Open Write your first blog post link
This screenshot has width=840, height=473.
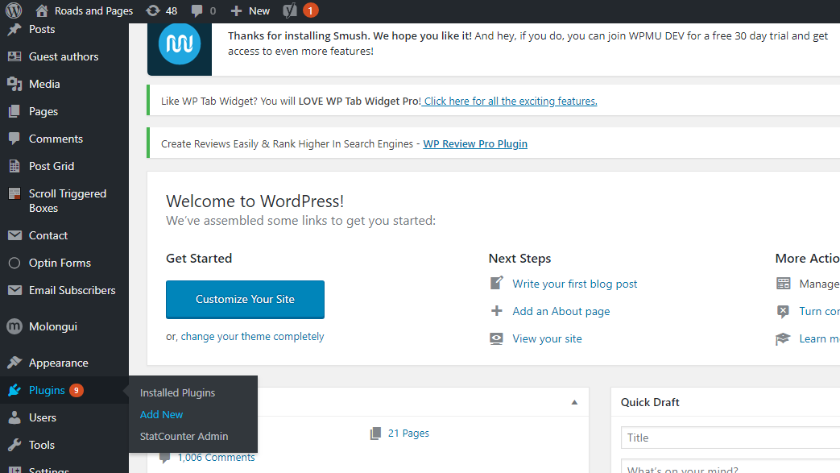point(575,284)
